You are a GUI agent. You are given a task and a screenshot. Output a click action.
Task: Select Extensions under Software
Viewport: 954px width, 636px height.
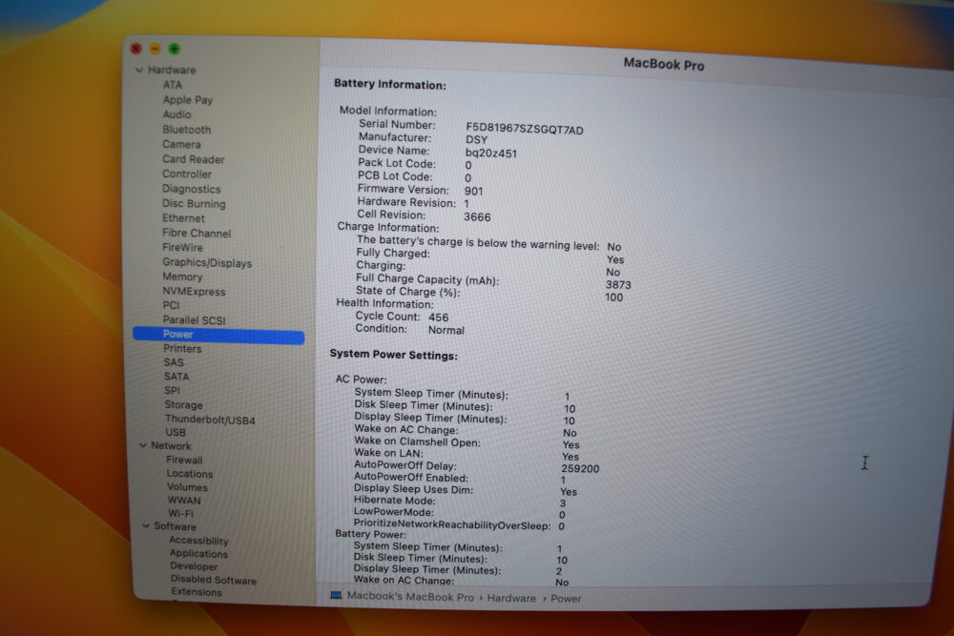[x=196, y=591]
